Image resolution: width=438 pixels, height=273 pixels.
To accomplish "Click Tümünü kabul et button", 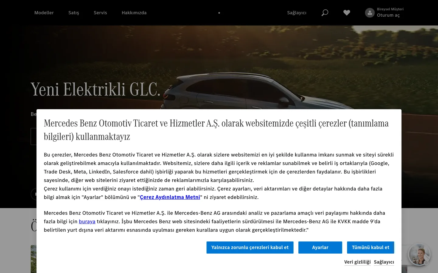I will [370, 248].
